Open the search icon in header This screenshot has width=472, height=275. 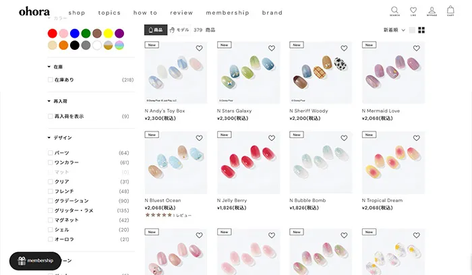(x=394, y=11)
